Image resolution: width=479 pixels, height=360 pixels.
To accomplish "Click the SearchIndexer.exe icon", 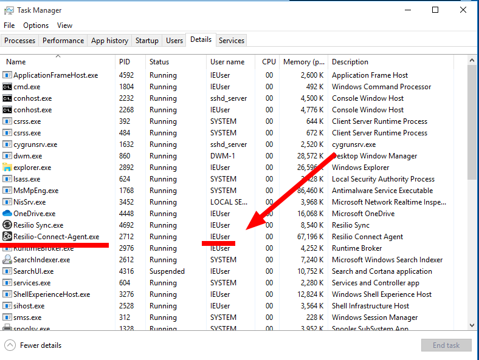I will point(7,260).
